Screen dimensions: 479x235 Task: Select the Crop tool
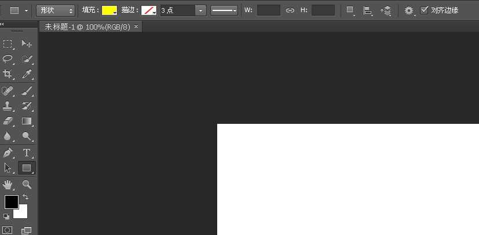(x=8, y=74)
